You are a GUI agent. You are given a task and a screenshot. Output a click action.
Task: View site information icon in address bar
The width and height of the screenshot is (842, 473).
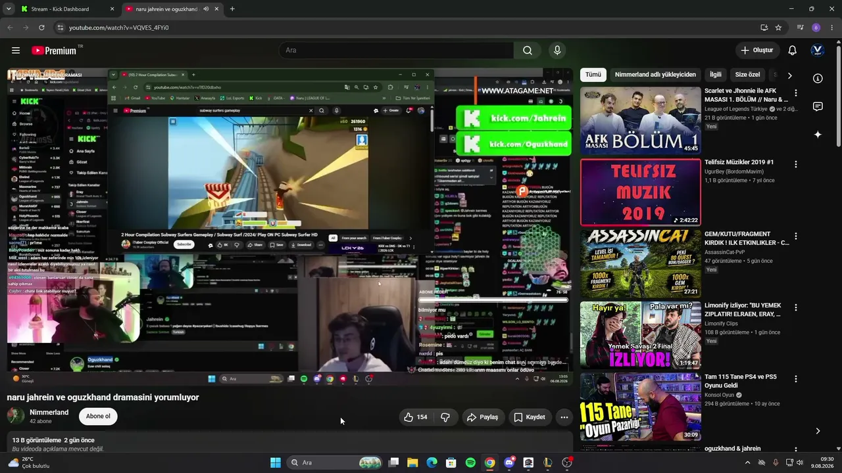60,28
